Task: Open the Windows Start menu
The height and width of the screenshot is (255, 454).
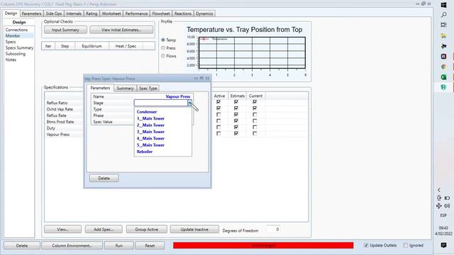Action: 443,5
